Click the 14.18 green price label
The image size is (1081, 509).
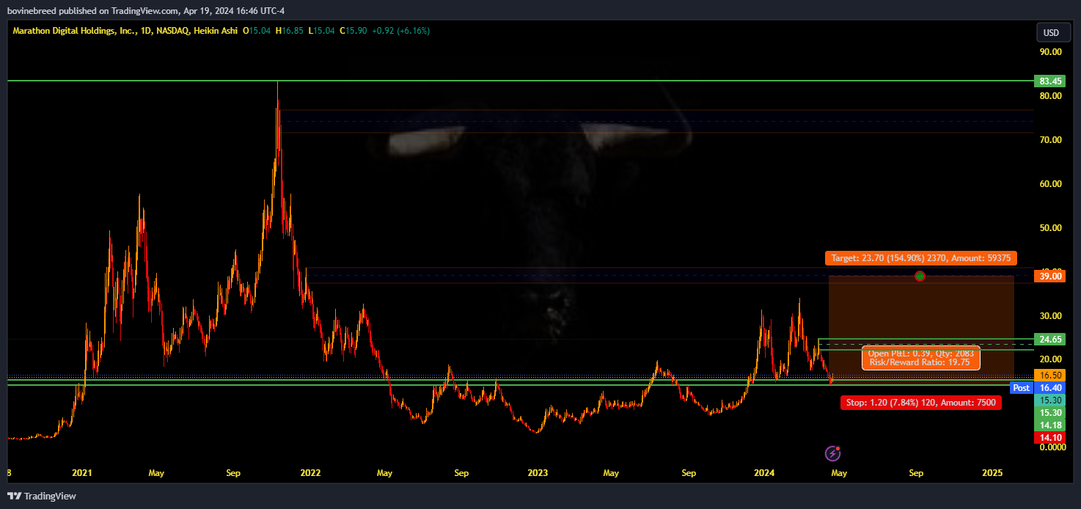(x=1051, y=425)
